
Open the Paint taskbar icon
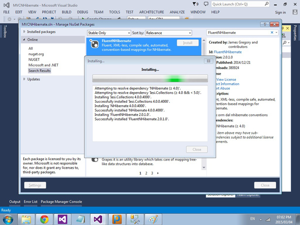[x=153, y=220]
